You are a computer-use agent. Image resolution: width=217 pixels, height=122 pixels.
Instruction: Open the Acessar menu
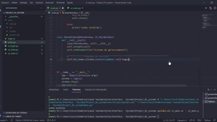pyautogui.click(x=39, y=3)
